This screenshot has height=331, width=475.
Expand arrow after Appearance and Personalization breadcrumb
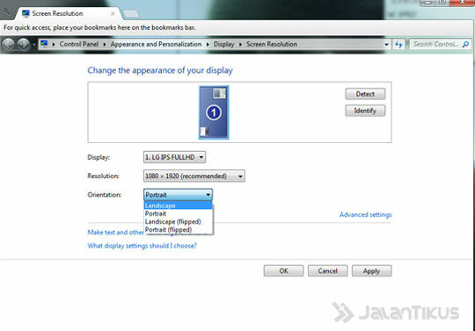pos(208,45)
